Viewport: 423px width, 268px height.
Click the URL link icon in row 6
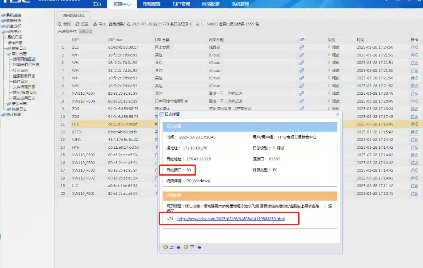(x=302, y=86)
